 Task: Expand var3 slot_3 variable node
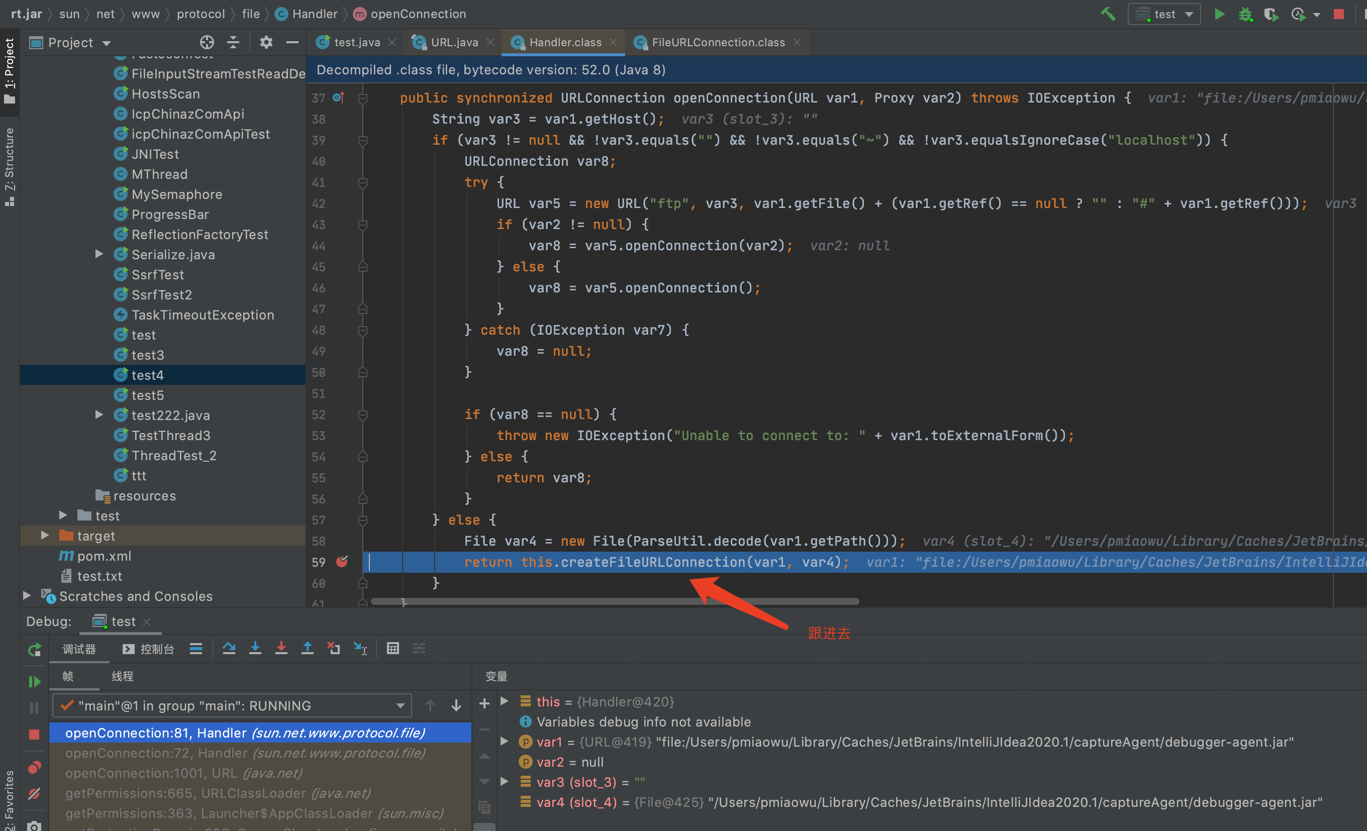tap(504, 782)
